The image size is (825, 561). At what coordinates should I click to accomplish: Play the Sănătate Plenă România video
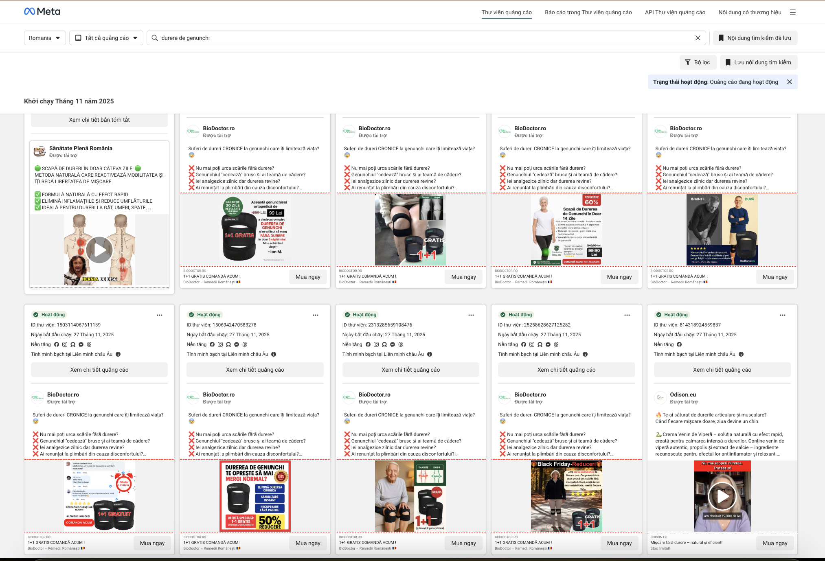[x=99, y=250]
